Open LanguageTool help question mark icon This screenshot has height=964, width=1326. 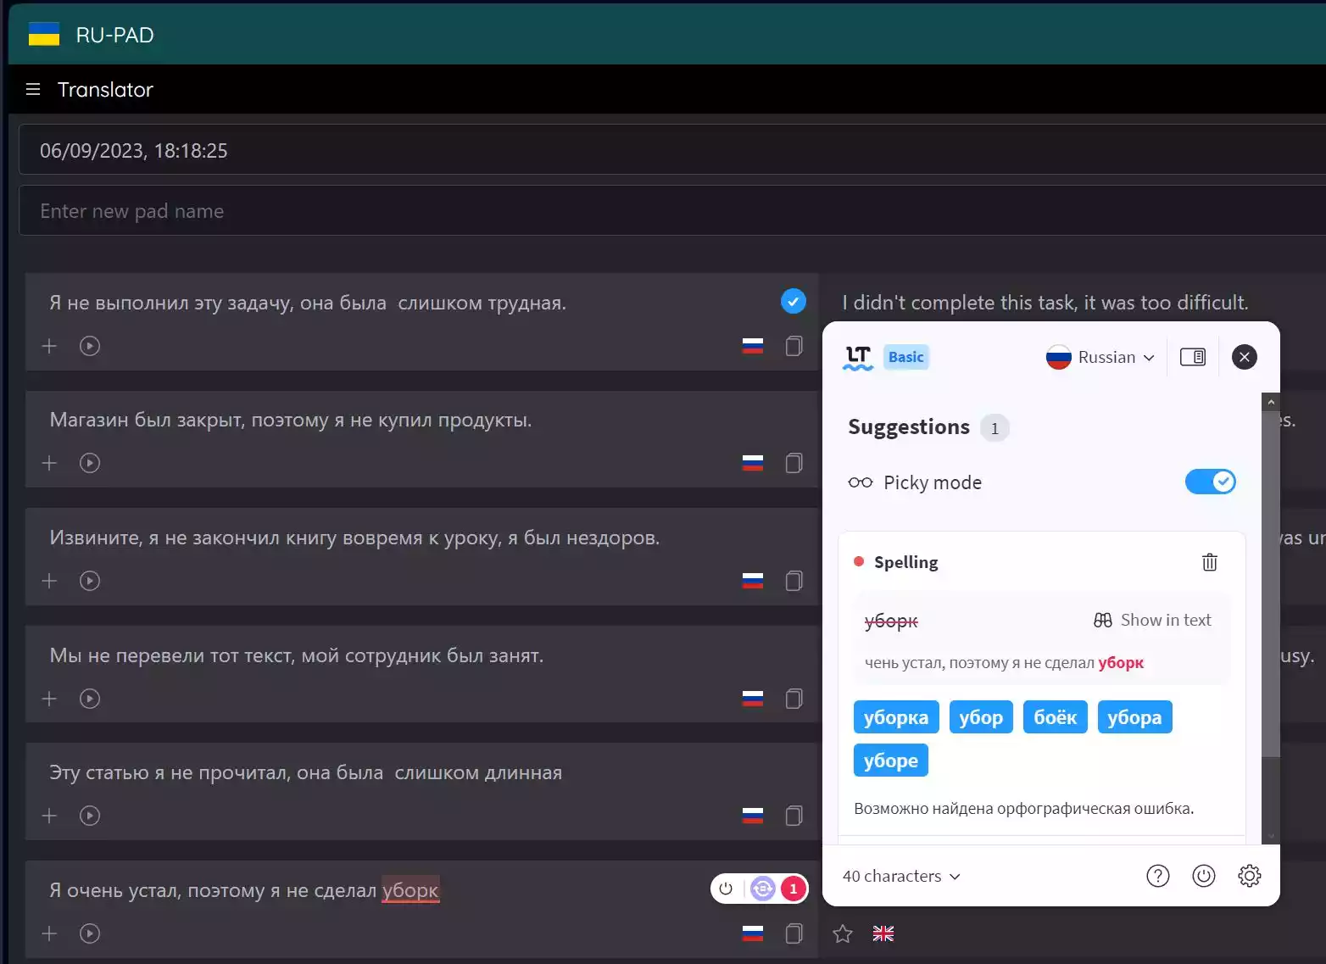pos(1158,876)
